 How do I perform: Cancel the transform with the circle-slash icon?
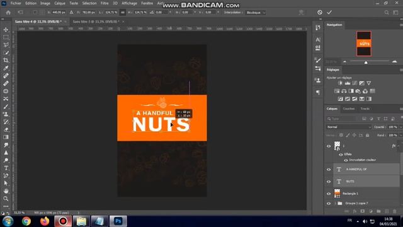coord(320,13)
